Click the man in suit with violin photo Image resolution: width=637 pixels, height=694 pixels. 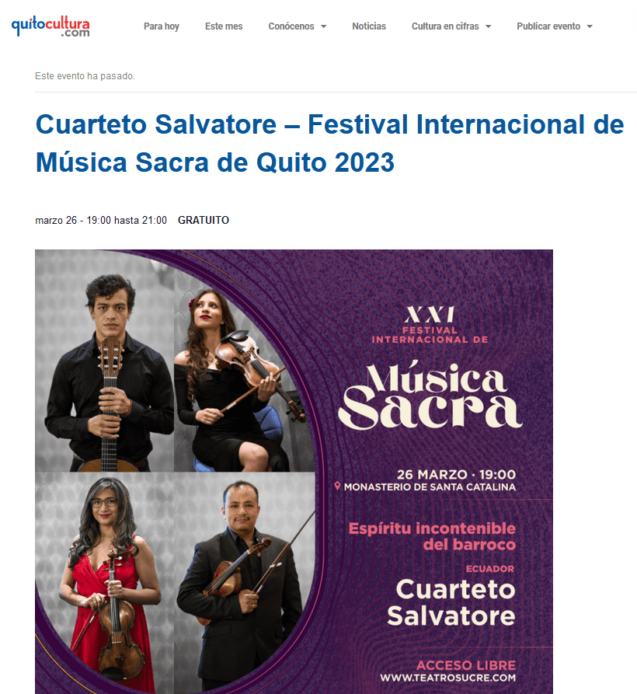[244, 583]
